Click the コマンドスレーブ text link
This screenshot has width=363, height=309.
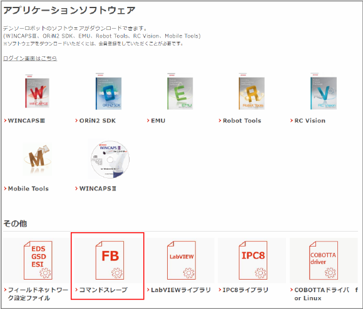(x=103, y=290)
